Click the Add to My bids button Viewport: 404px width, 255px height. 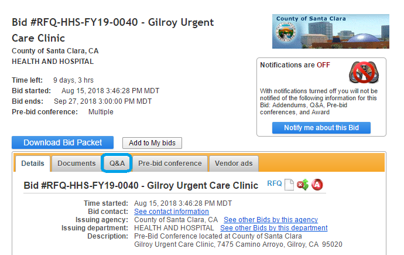152,142
